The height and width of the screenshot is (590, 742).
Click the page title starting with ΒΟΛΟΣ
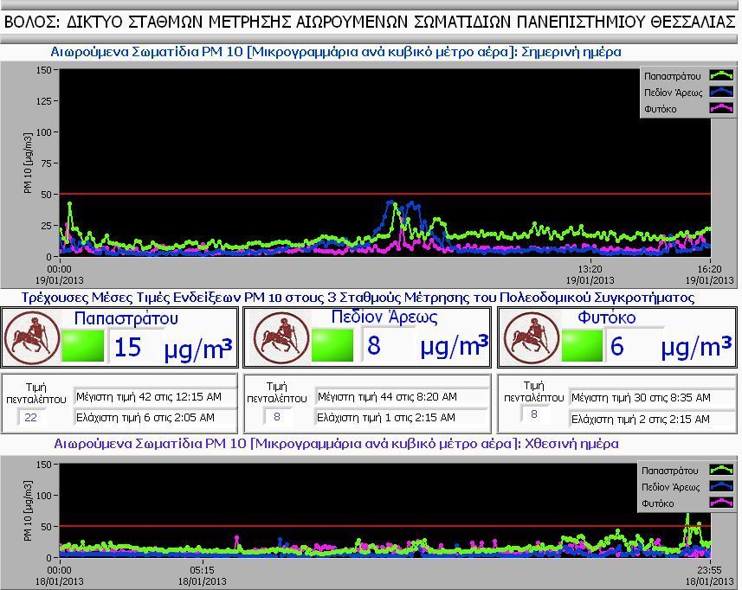[370, 22]
